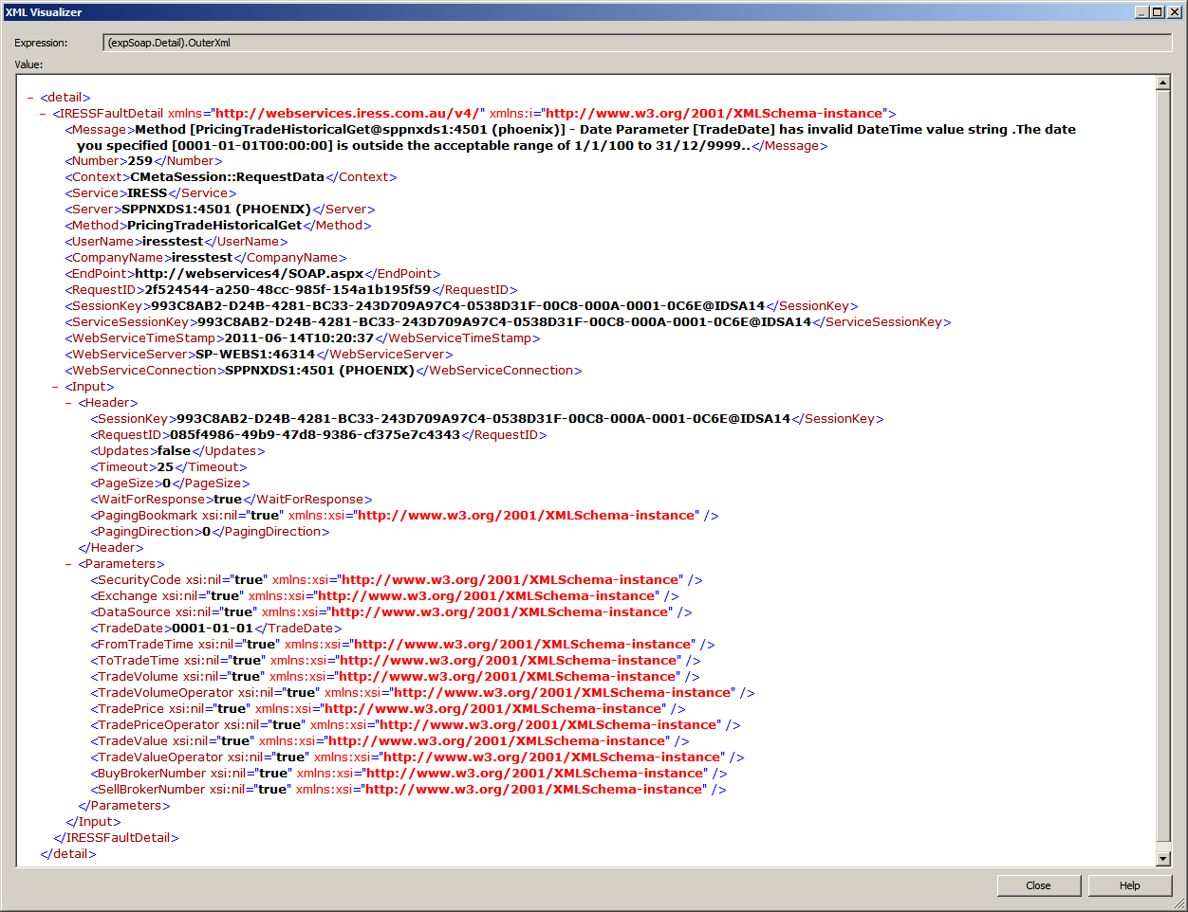Click the closing /Parameters tag
The width and height of the screenshot is (1188, 912).
tap(124, 806)
